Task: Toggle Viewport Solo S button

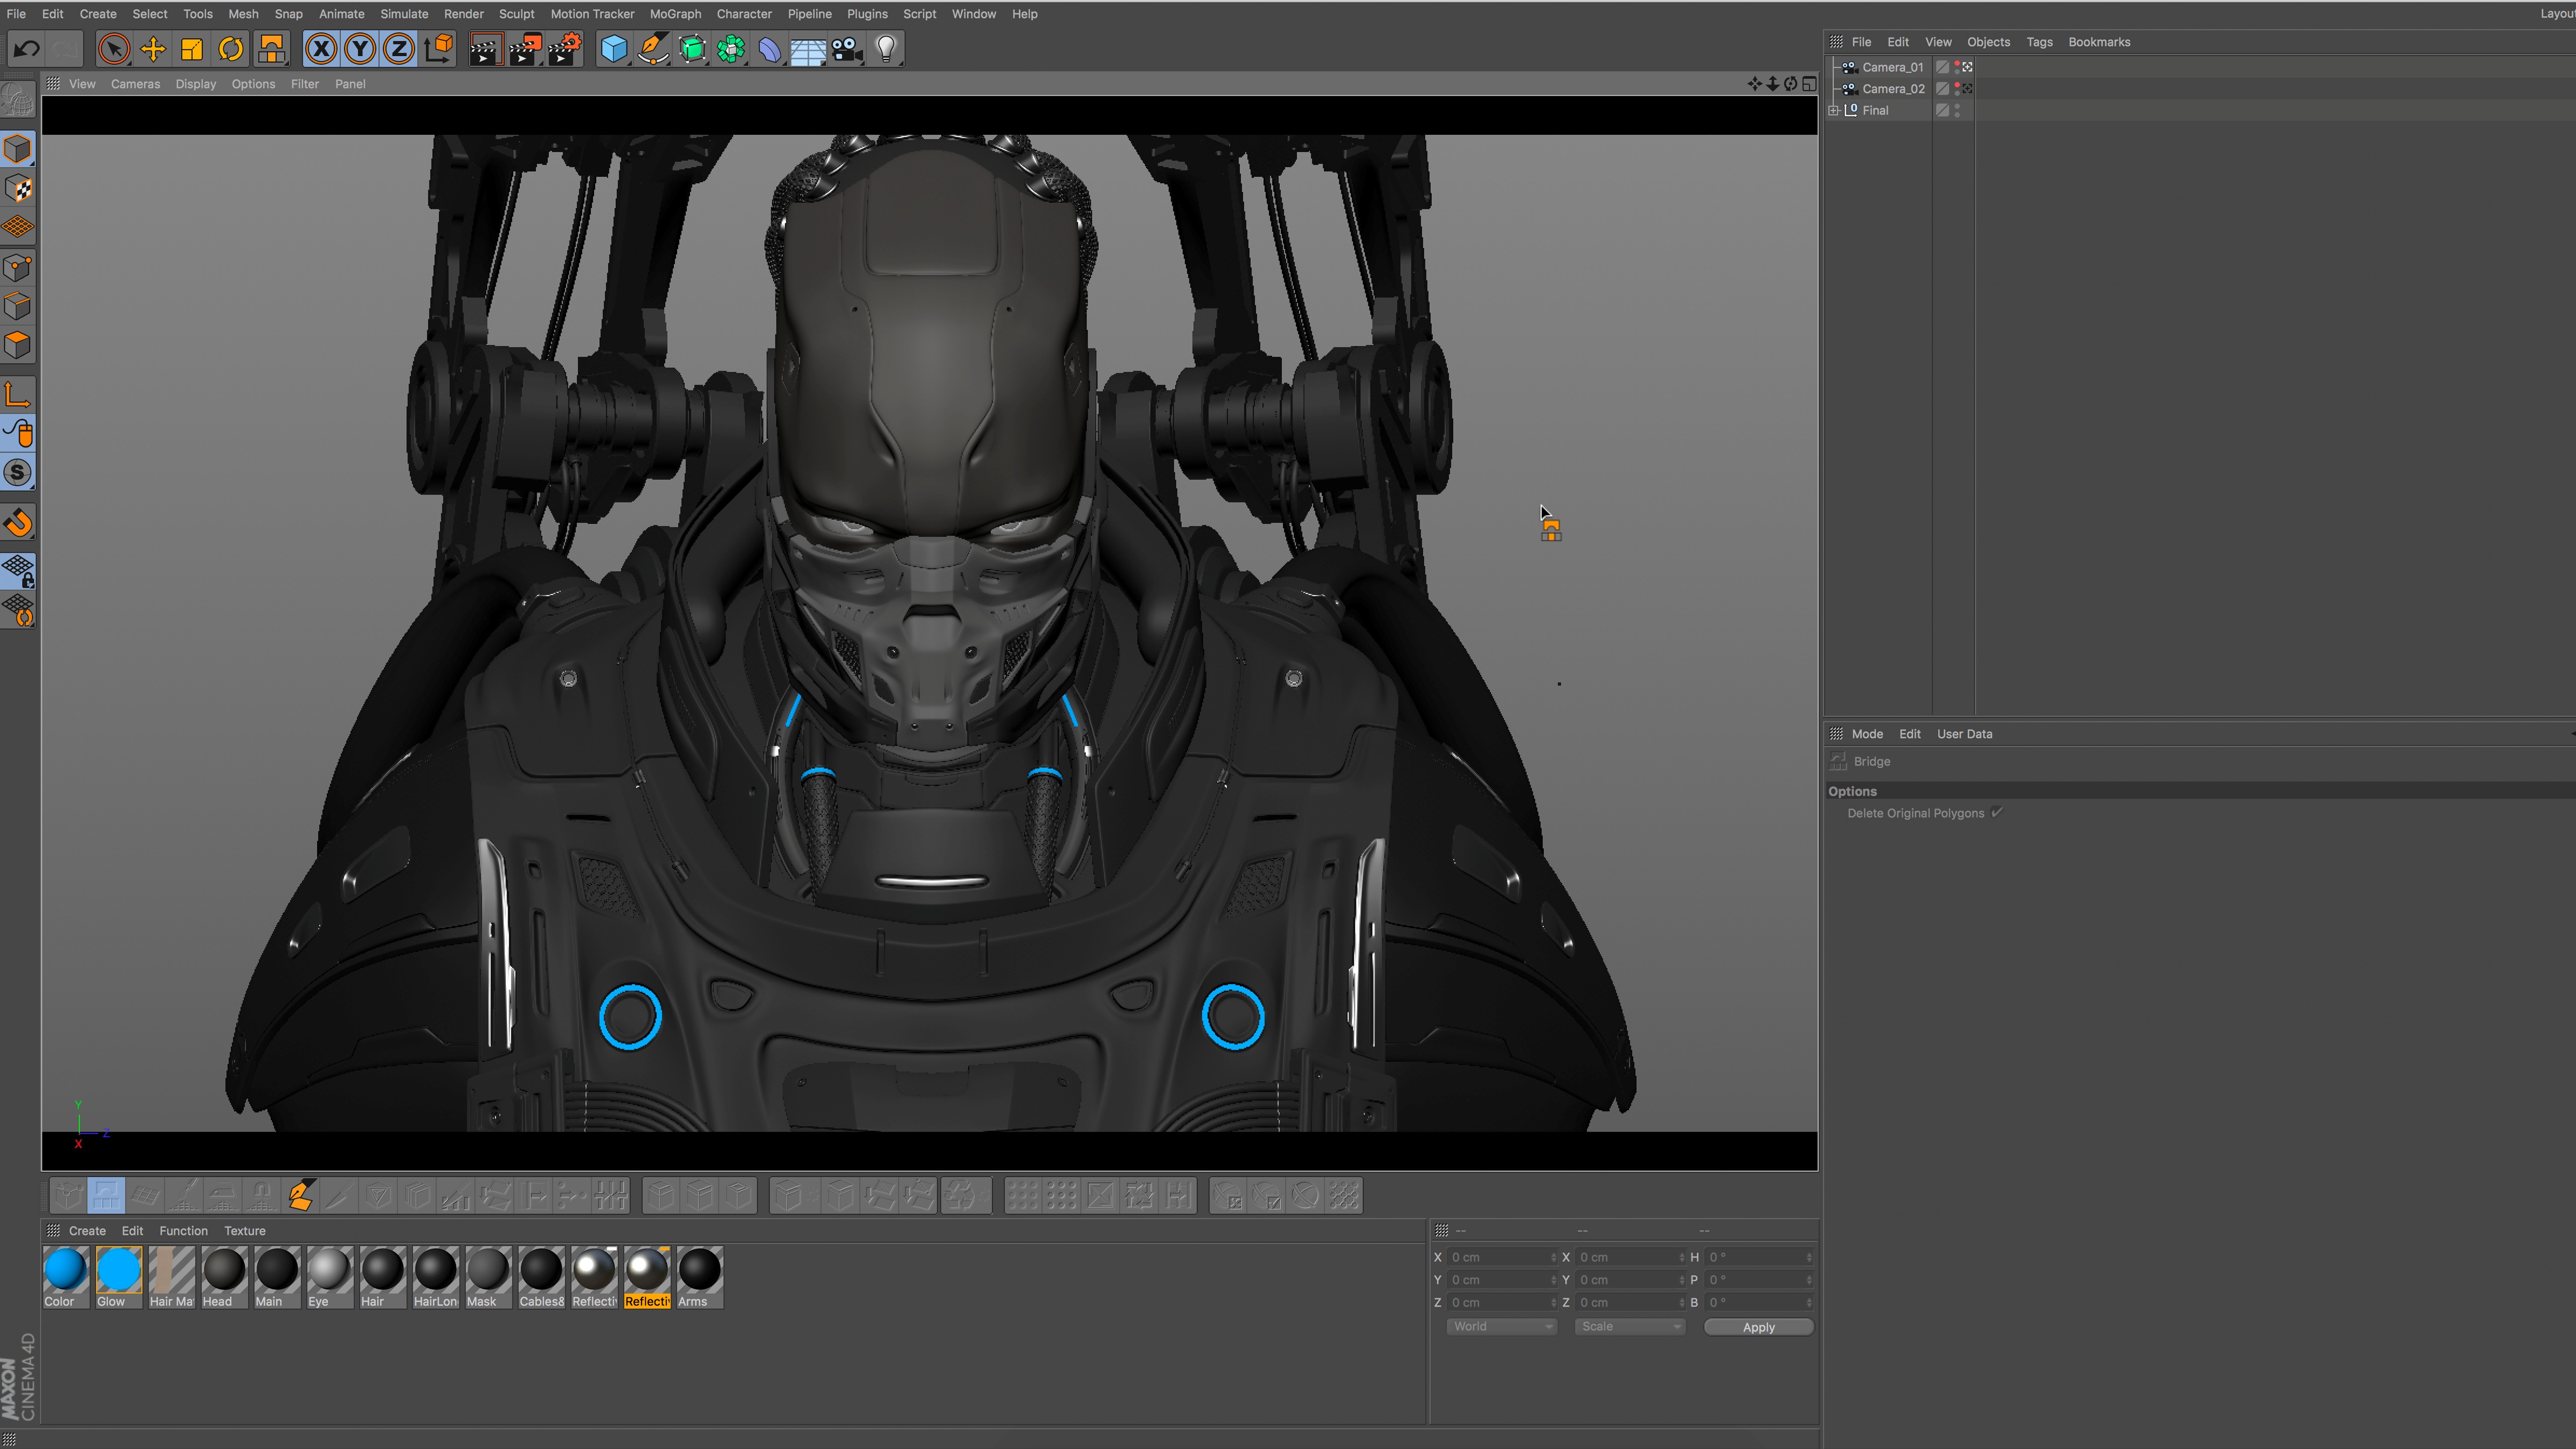Action: [x=18, y=473]
